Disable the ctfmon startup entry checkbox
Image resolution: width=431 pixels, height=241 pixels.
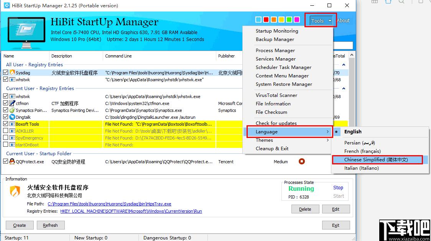(5, 103)
